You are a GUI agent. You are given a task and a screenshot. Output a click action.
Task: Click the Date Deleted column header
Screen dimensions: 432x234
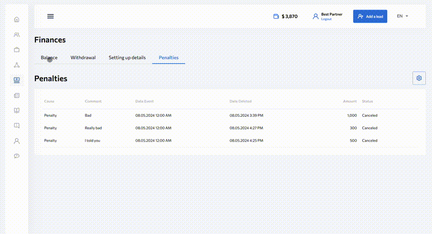click(240, 101)
